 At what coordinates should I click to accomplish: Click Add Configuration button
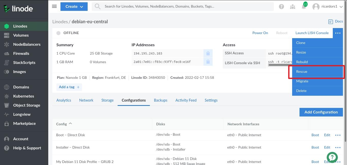321,112
